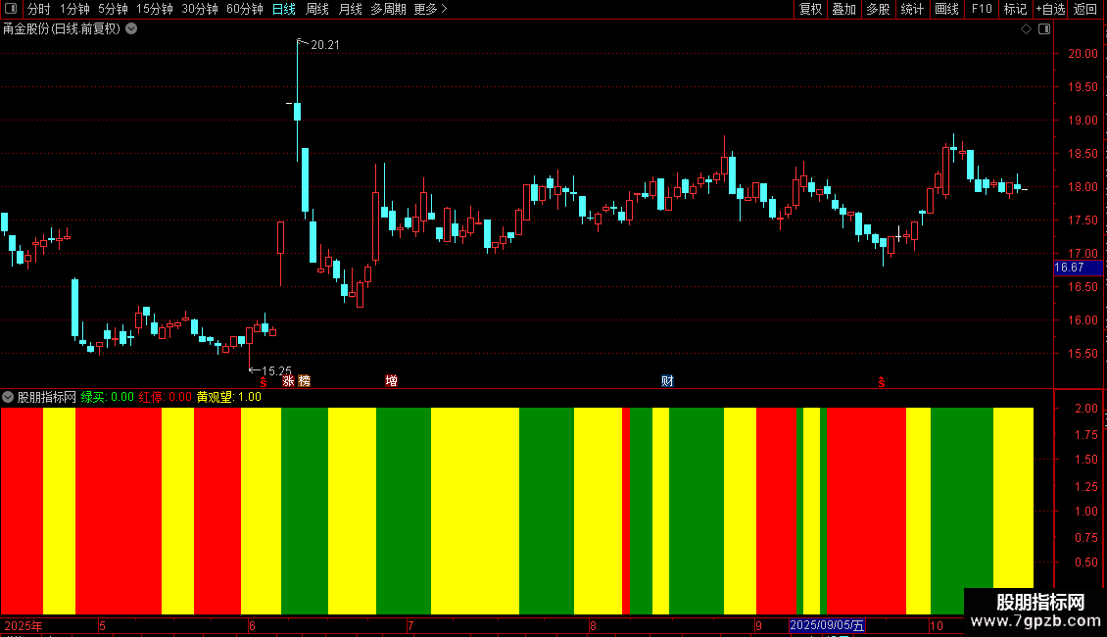Viewport: 1107px width, 637px height.
Task: Click the 18.00 price axis label
Action: pos(1083,187)
